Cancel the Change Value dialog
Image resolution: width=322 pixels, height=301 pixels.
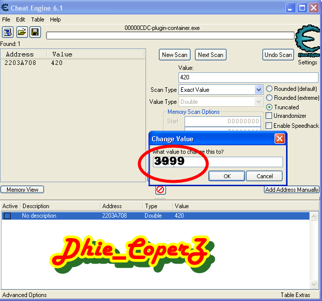pos(264,176)
